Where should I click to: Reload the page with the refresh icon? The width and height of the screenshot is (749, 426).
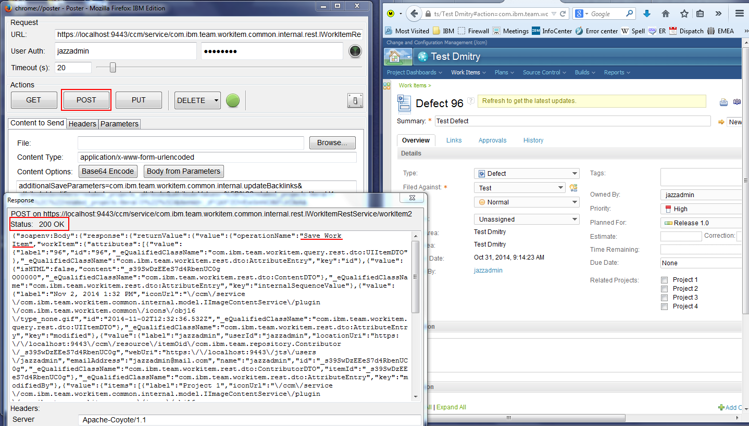[x=563, y=14]
